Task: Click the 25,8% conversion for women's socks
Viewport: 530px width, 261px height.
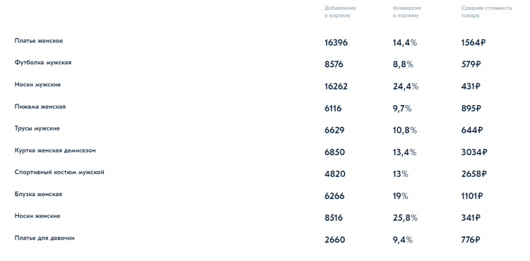Action: click(406, 218)
